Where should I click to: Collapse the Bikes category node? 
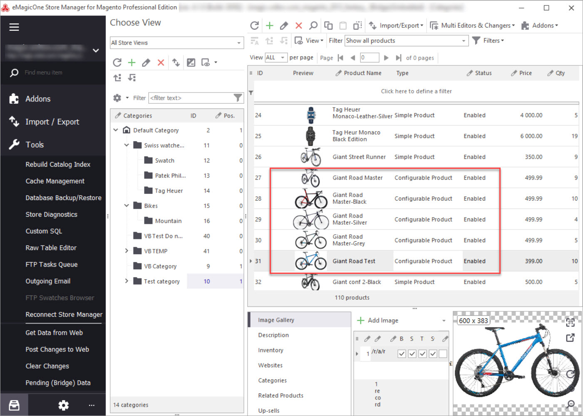(127, 205)
